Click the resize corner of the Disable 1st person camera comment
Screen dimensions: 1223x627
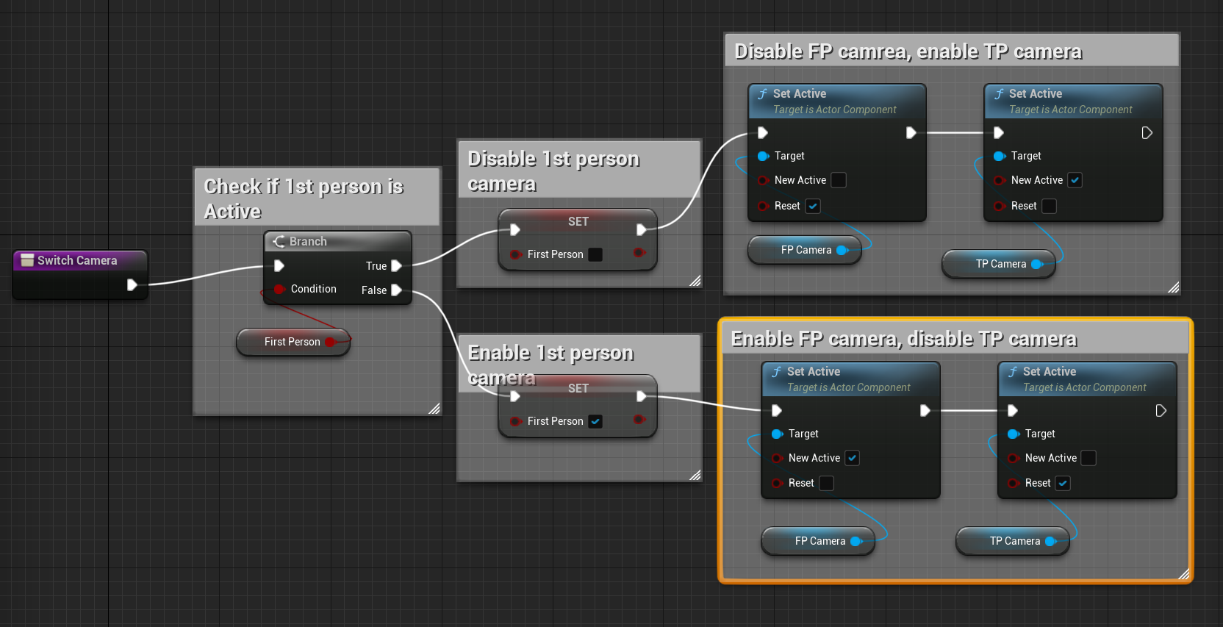pyautogui.click(x=695, y=281)
